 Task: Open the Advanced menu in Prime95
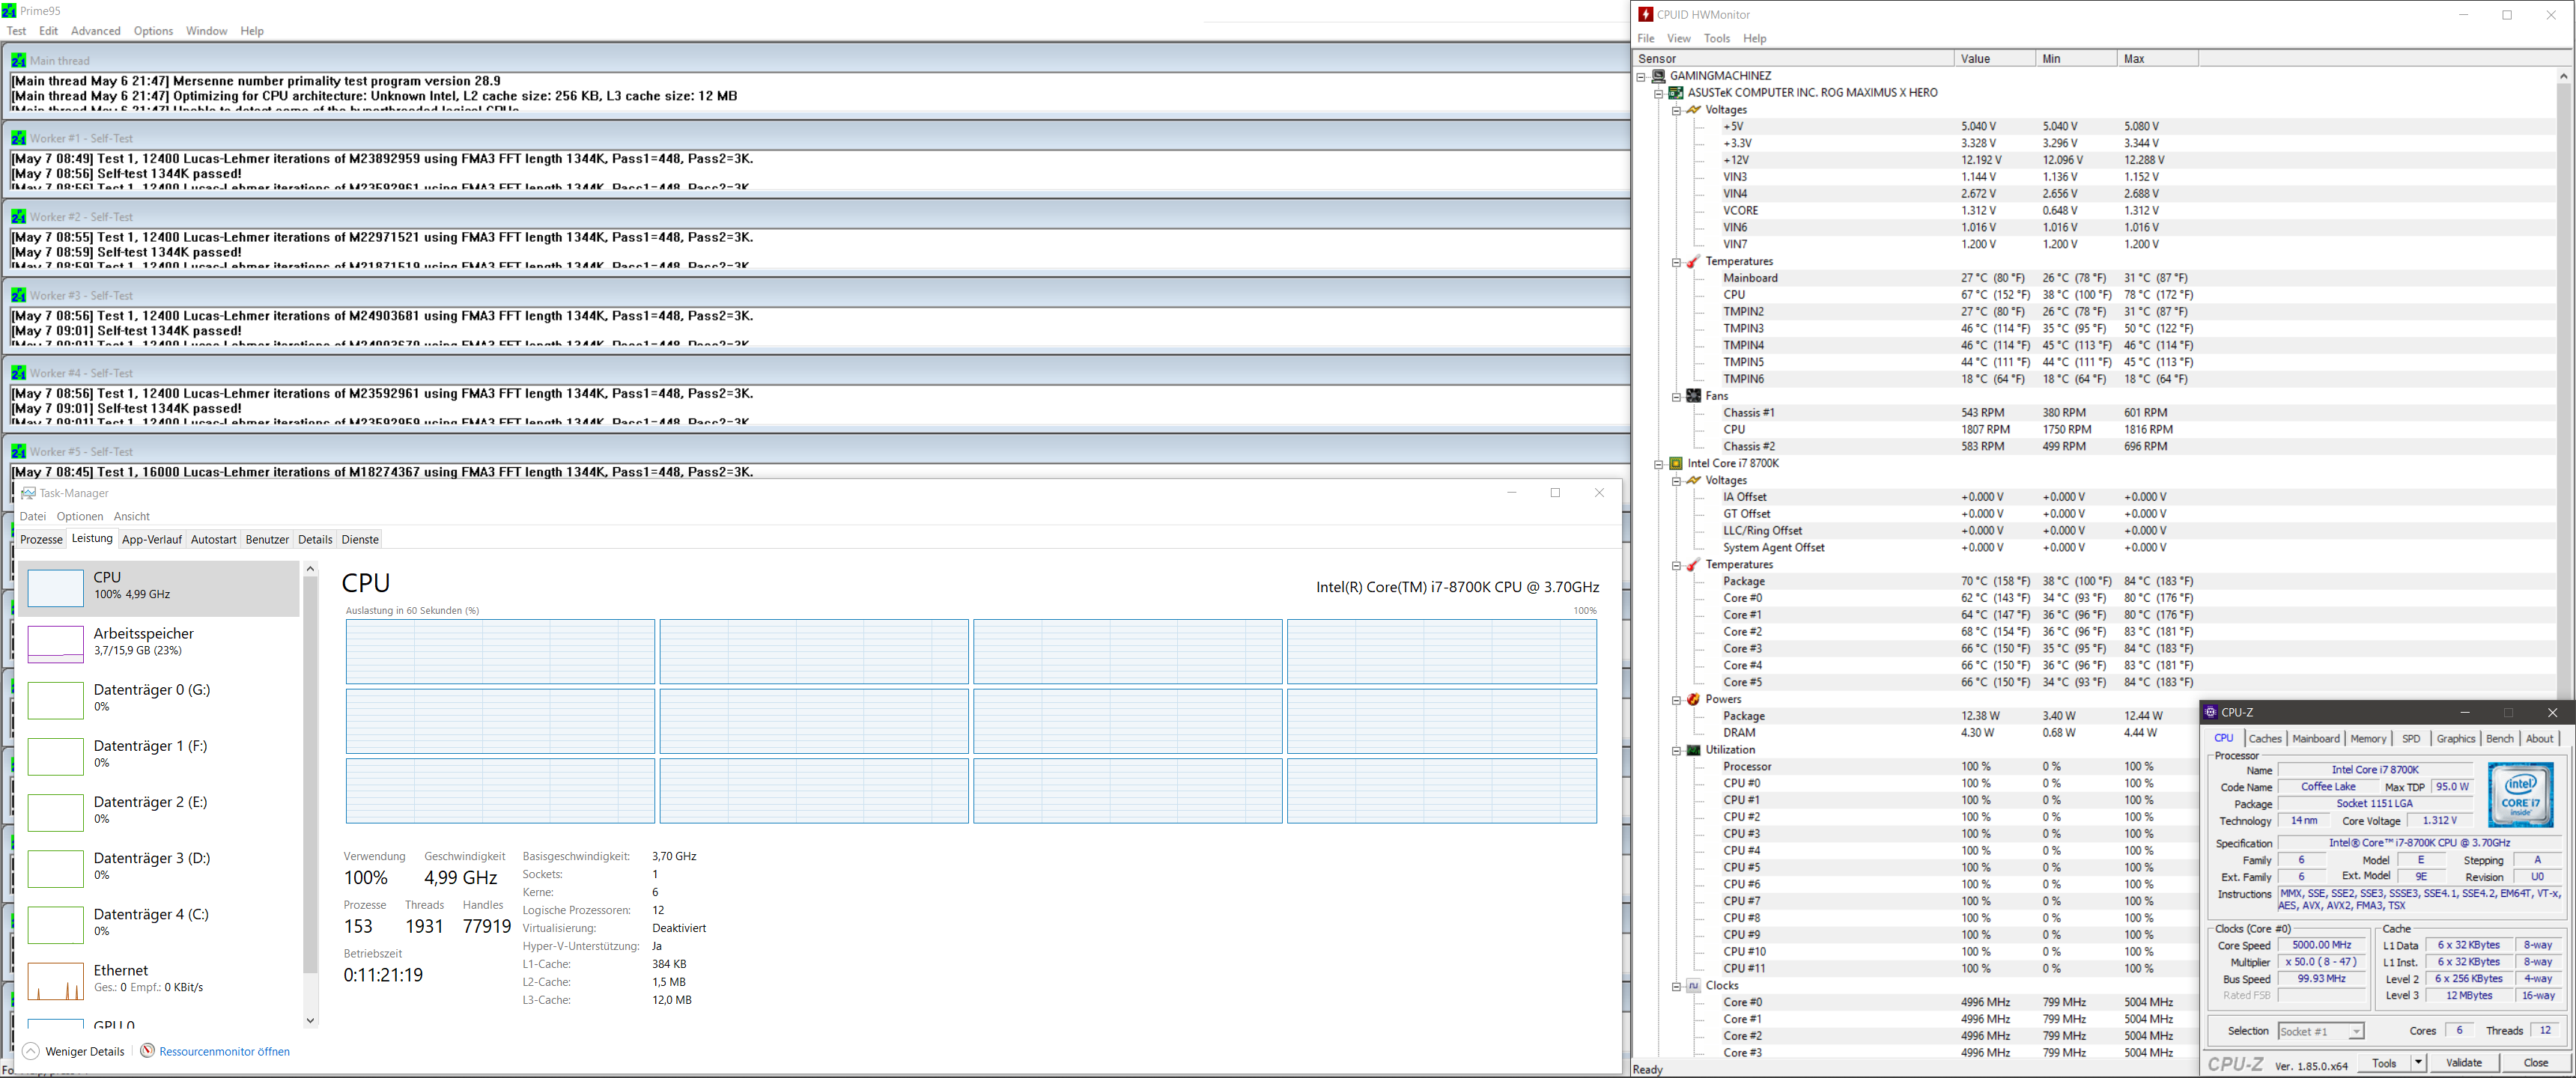pos(95,31)
